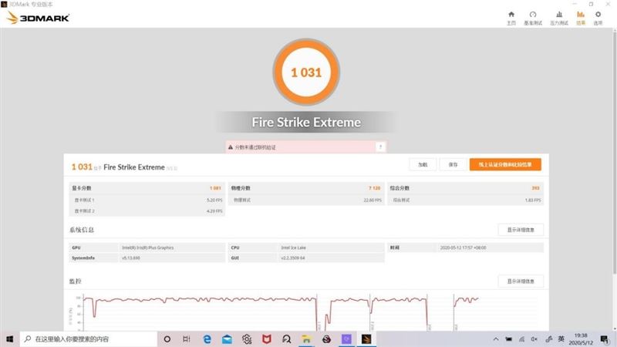Viewport: 617px width, 347px height.
Task: Open the Home tab in 3DMark
Action: [511, 18]
